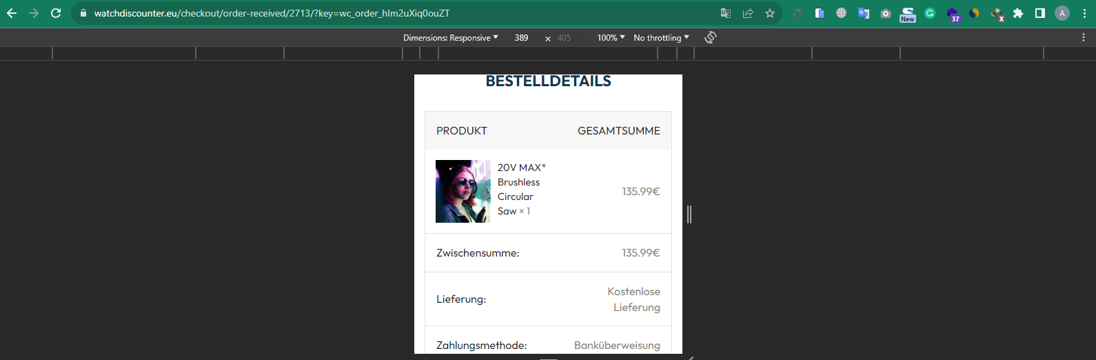Open the recycle arrows extension

(x=798, y=13)
